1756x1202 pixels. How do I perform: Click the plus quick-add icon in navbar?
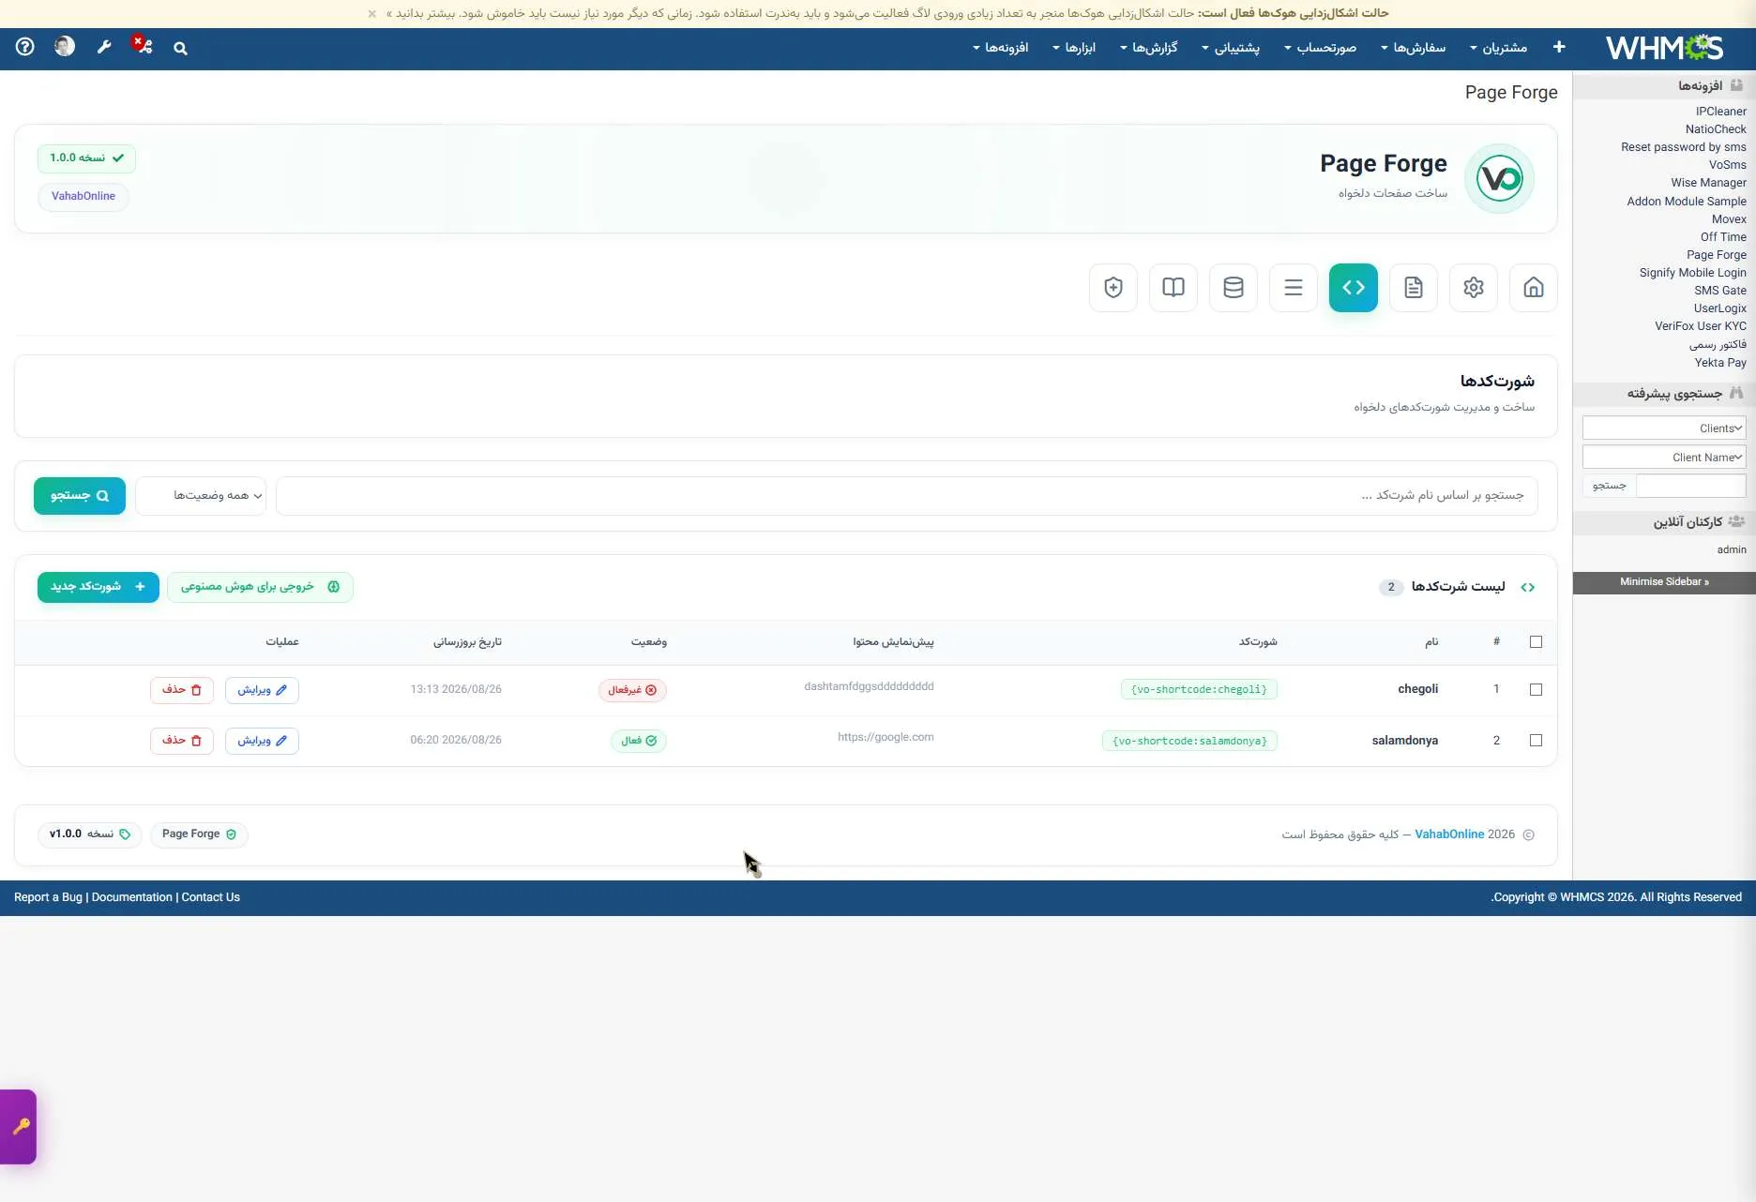[x=1559, y=47]
